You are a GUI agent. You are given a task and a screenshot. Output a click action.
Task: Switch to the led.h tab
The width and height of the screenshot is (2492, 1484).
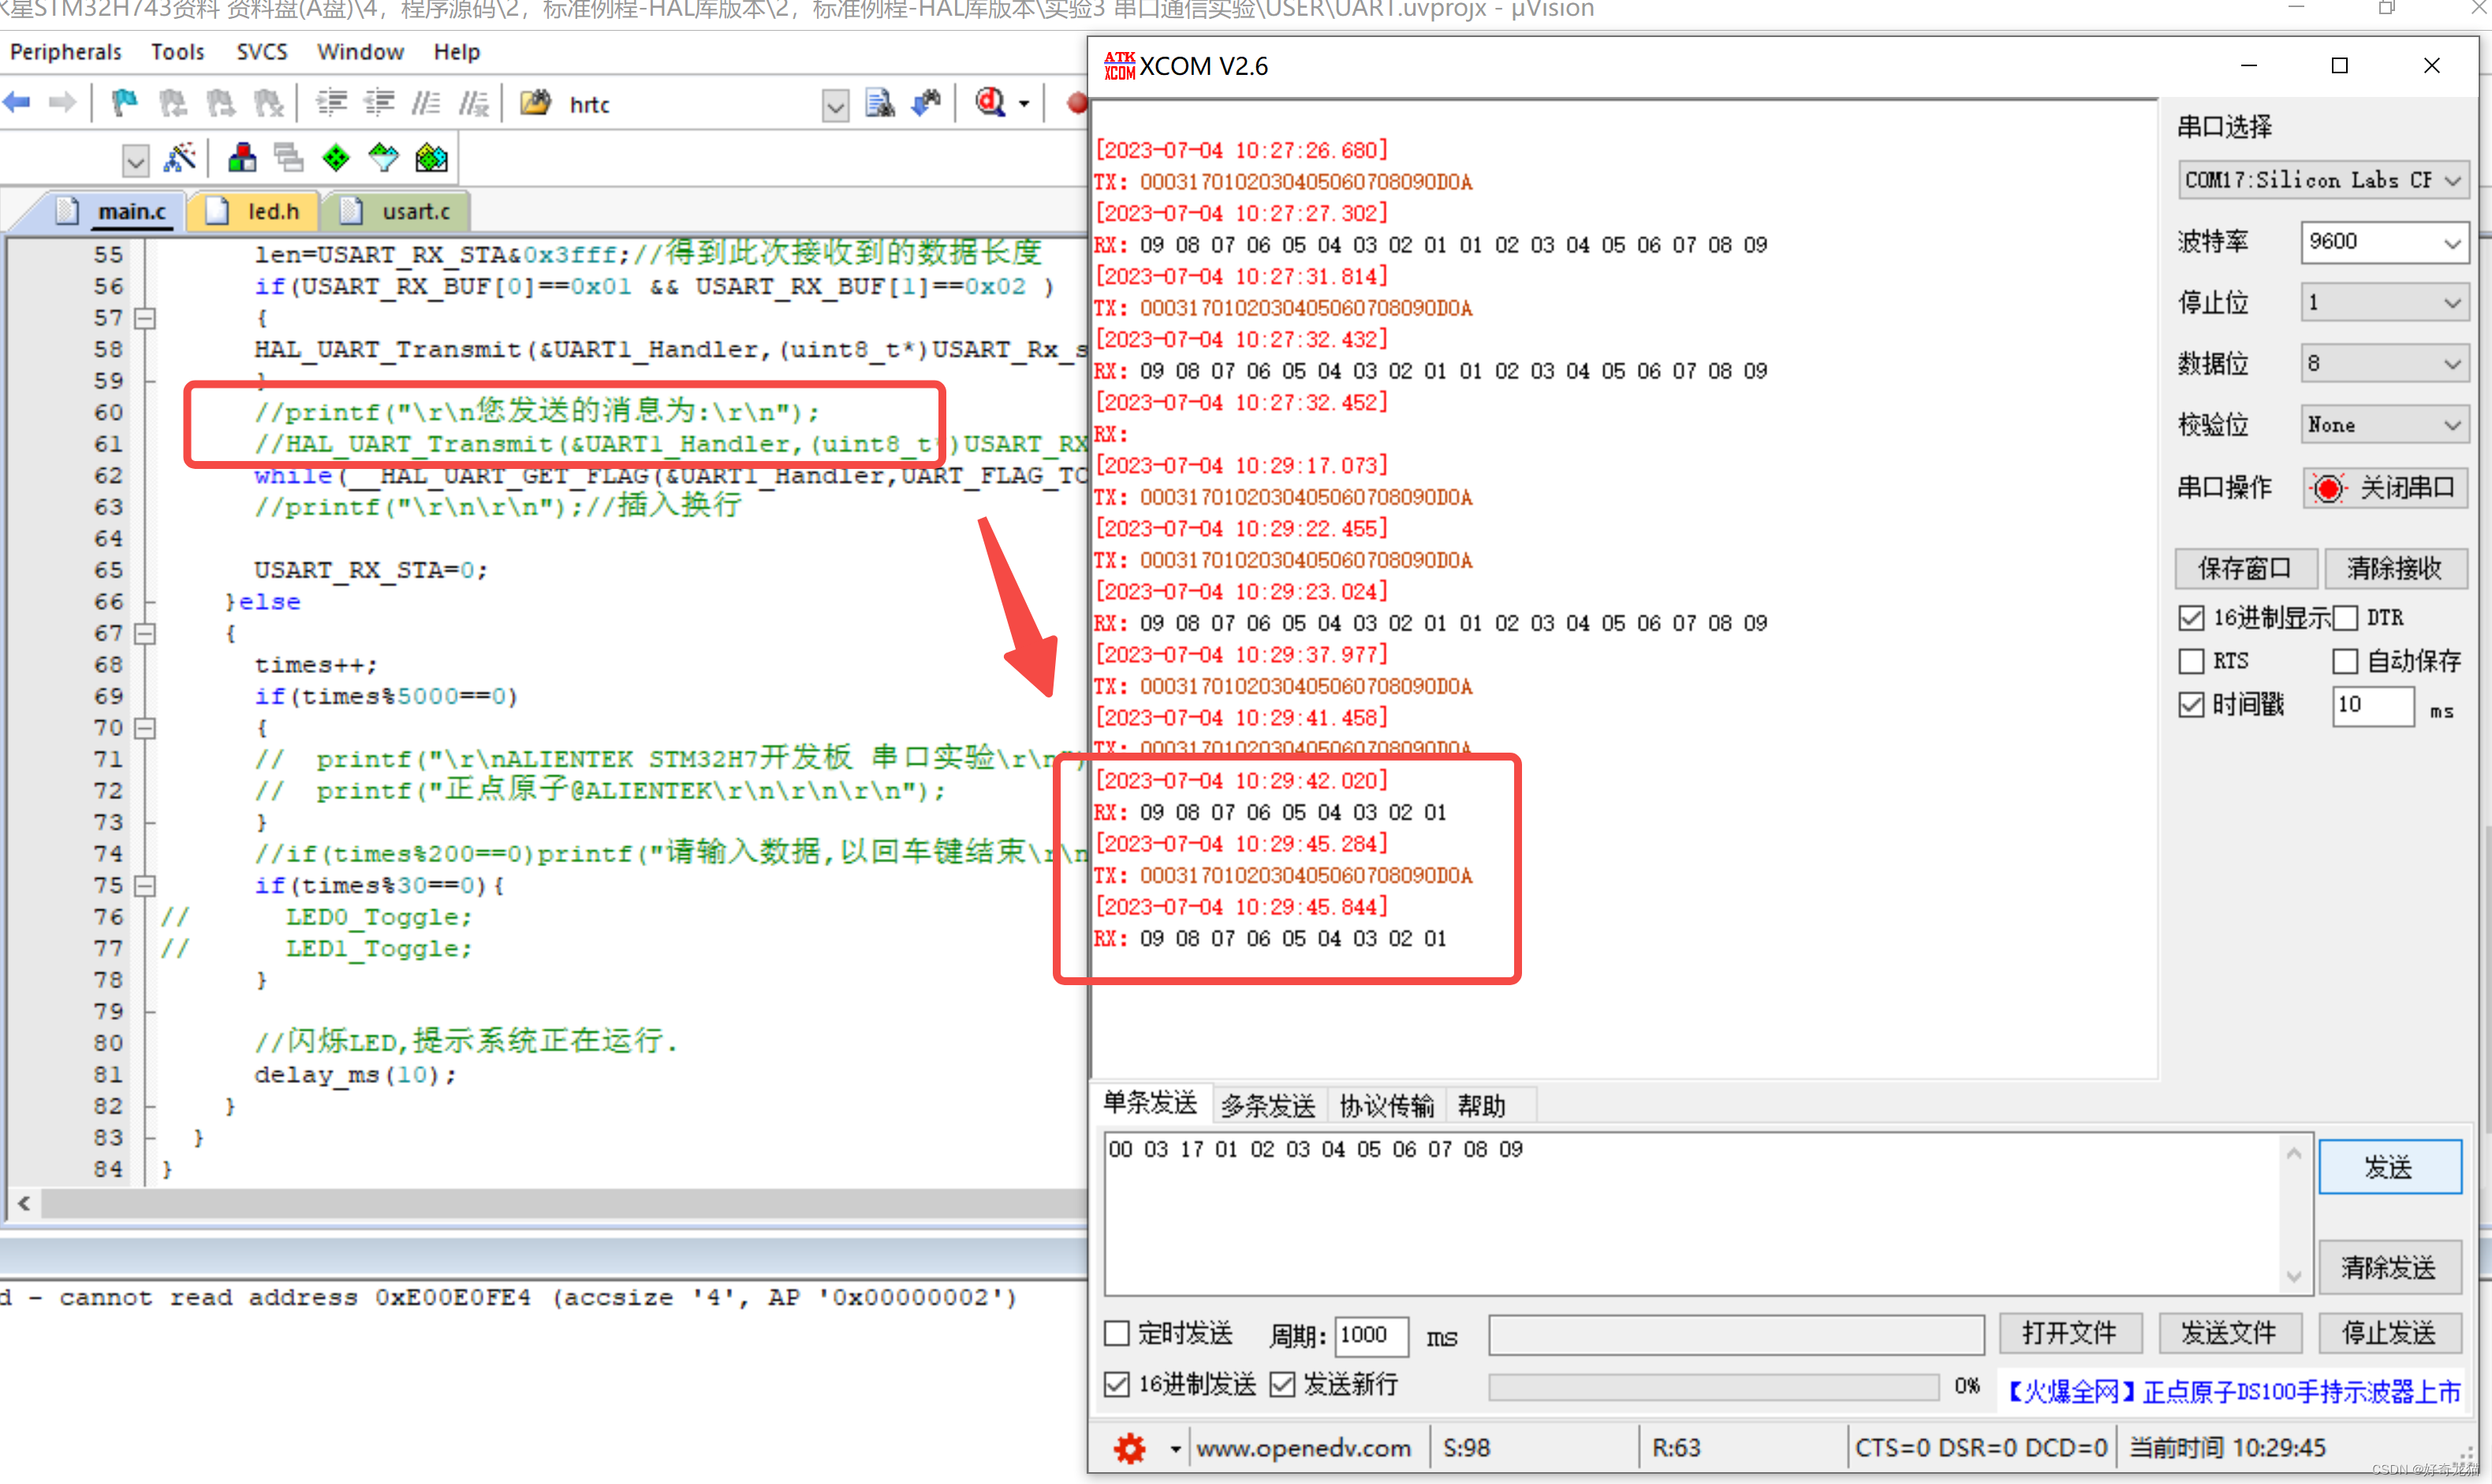point(255,211)
